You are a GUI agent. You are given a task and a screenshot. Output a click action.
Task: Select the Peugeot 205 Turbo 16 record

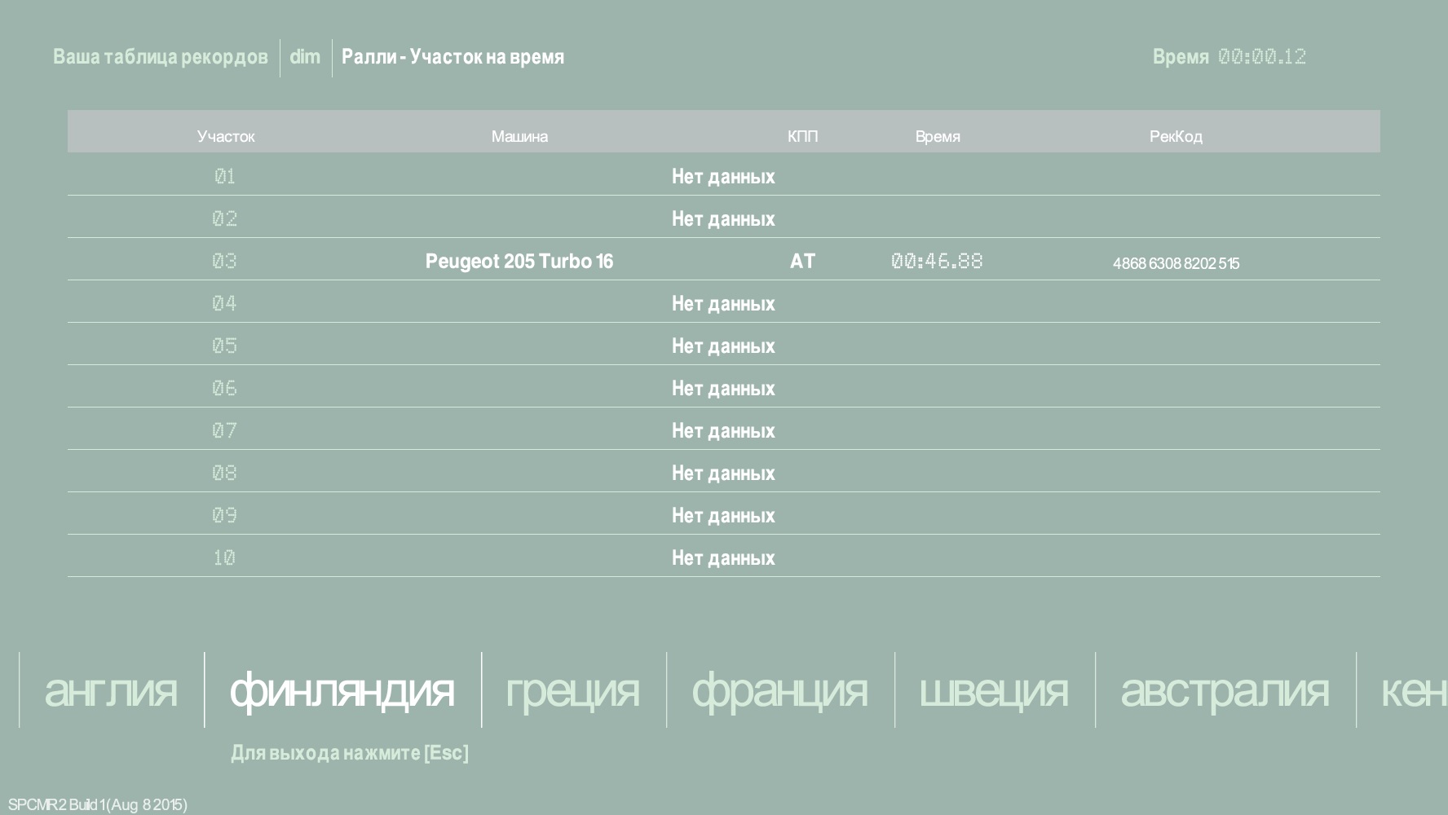click(x=519, y=261)
